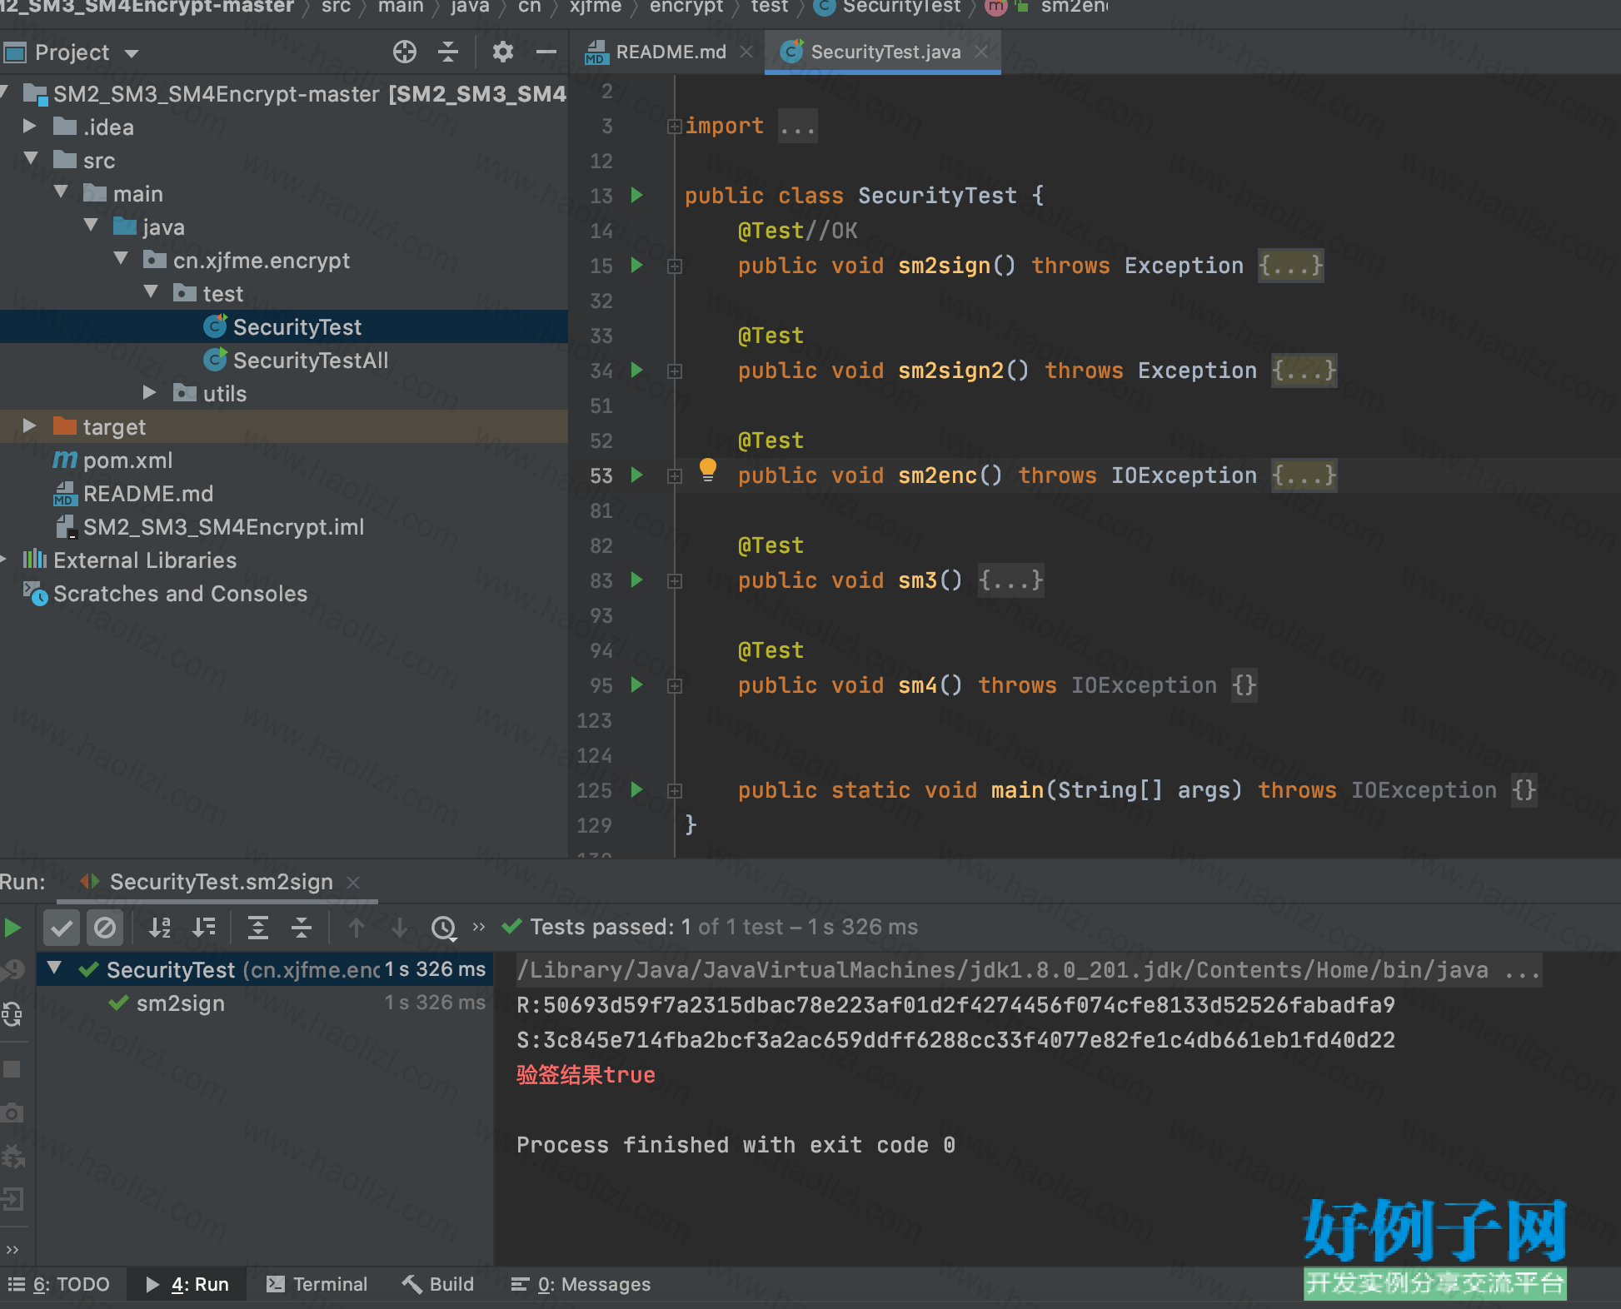Collapse the src folder
The image size is (1621, 1309).
32,158
